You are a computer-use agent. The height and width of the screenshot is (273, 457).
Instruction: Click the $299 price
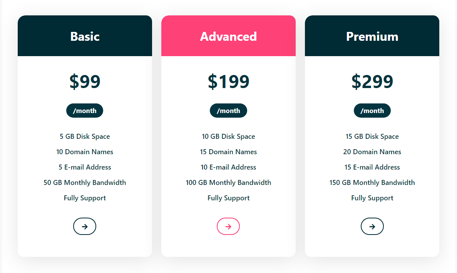coord(372,81)
